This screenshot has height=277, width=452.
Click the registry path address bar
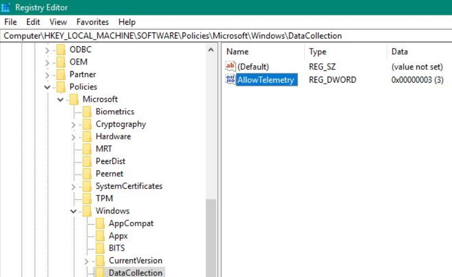pyautogui.click(x=226, y=36)
